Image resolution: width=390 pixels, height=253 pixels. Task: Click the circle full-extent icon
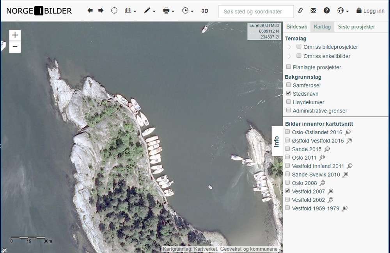[114, 11]
